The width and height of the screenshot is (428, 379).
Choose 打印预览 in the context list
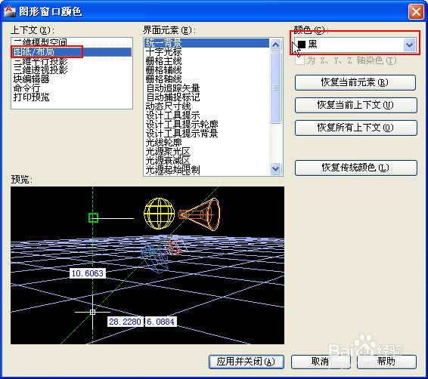[72, 97]
